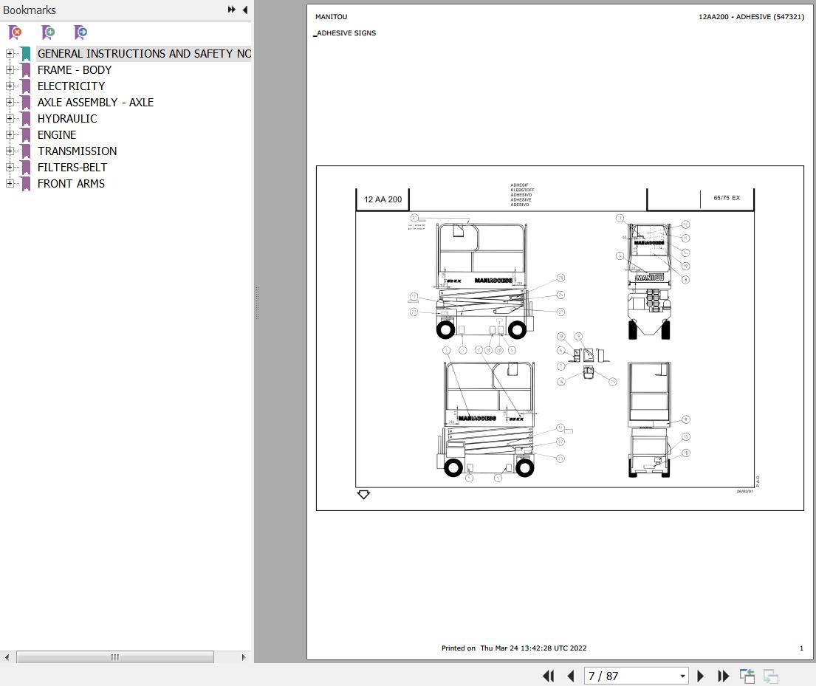The width and height of the screenshot is (816, 686).
Task: Open the FRAME - BODY bookmark
Action: (x=75, y=69)
